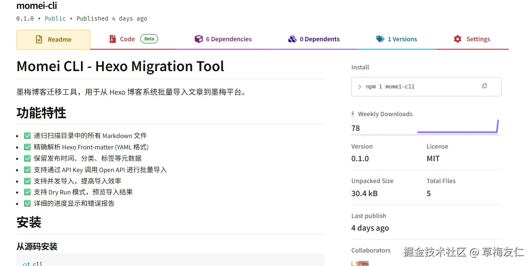The width and height of the screenshot is (532, 266).
Task: Go to the Settings tab
Action: [472, 39]
